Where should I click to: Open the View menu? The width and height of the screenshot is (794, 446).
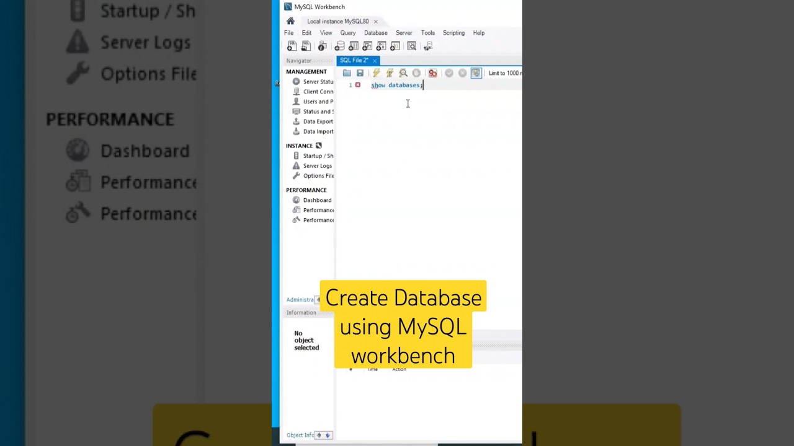pos(326,33)
